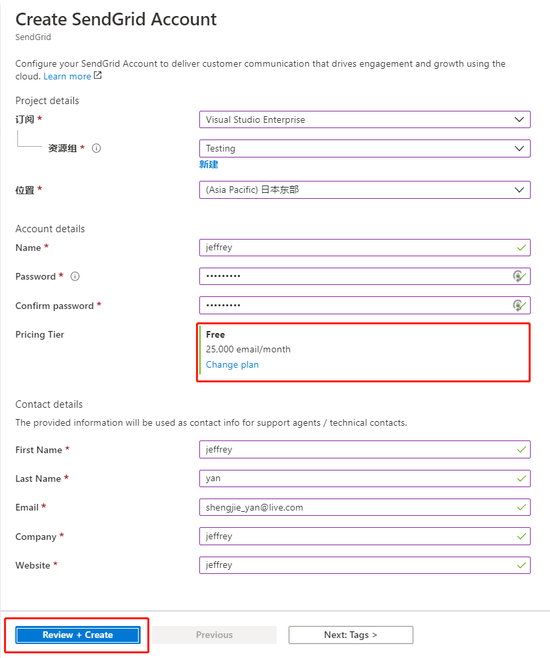Click the Previous button
This screenshot has width=550, height=658.
pos(214,635)
